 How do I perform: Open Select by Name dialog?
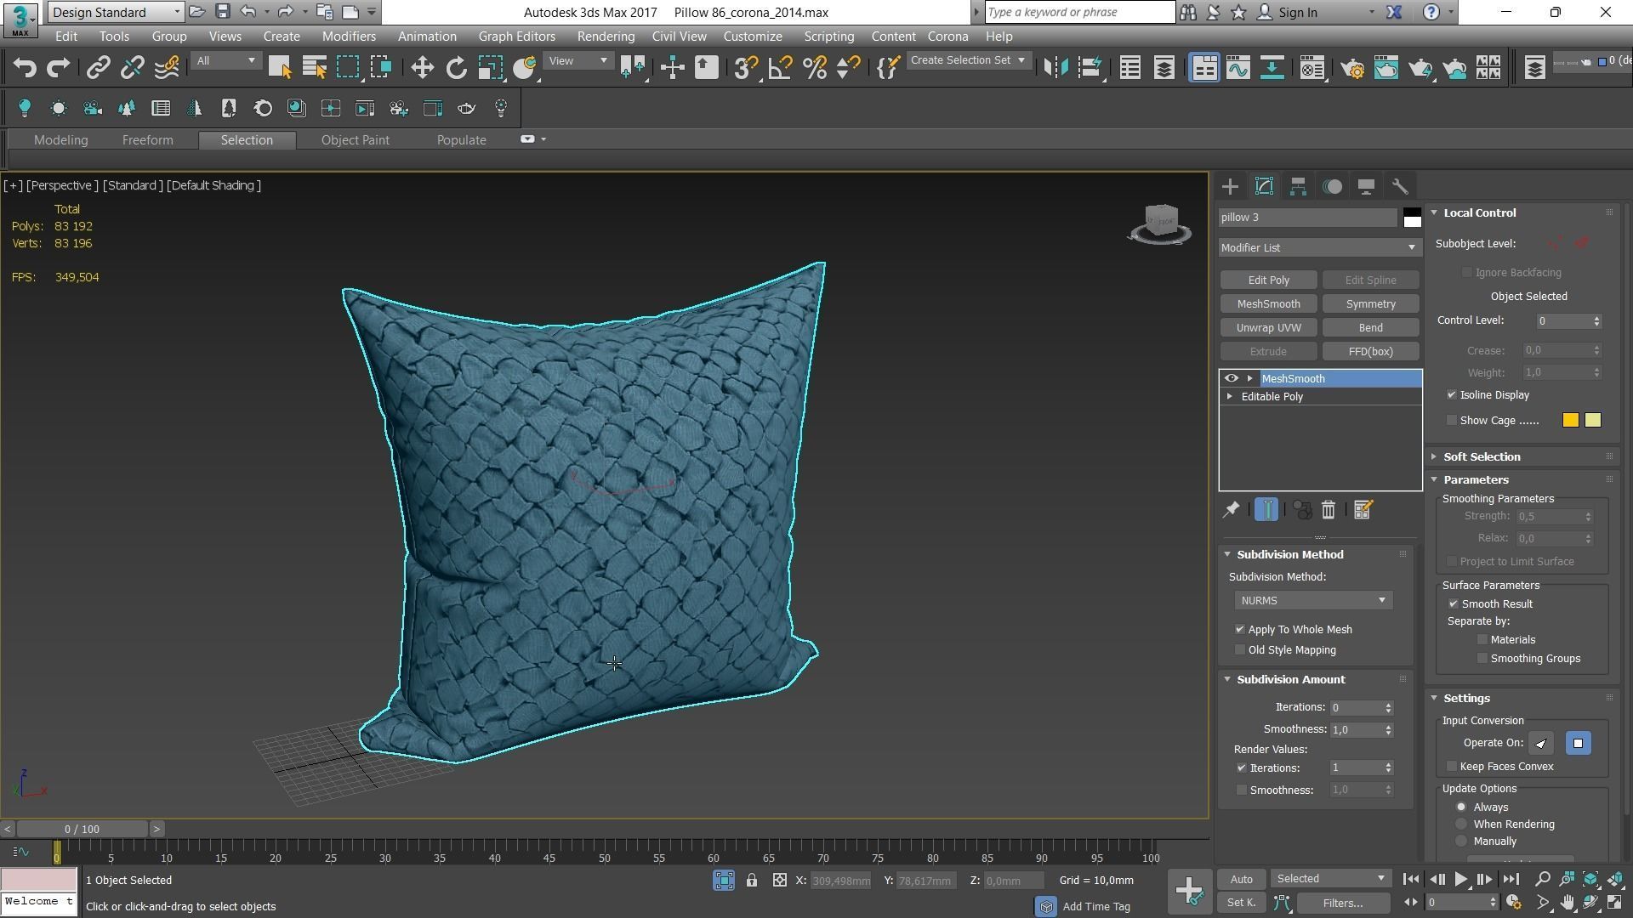tap(314, 67)
